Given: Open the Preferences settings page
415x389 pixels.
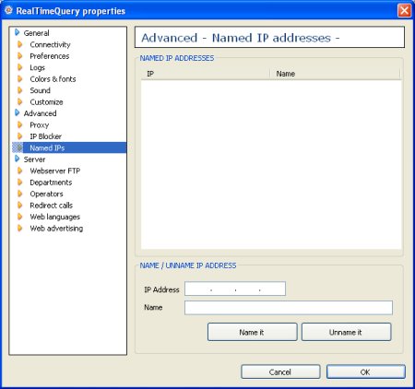Looking at the screenshot, I should 50,56.
